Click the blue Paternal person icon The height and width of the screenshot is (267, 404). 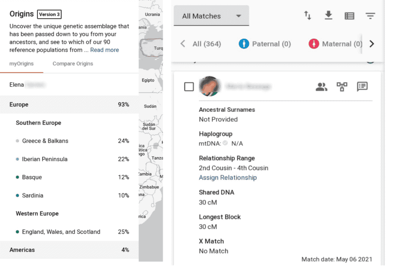click(x=244, y=44)
